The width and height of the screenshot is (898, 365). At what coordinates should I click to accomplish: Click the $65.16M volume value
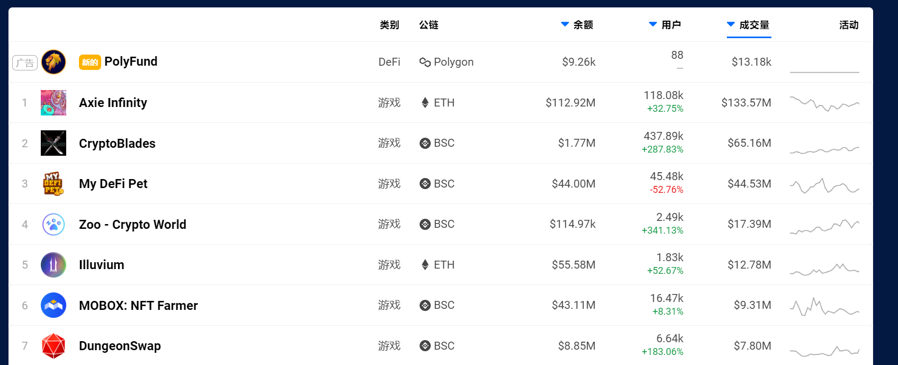click(749, 143)
